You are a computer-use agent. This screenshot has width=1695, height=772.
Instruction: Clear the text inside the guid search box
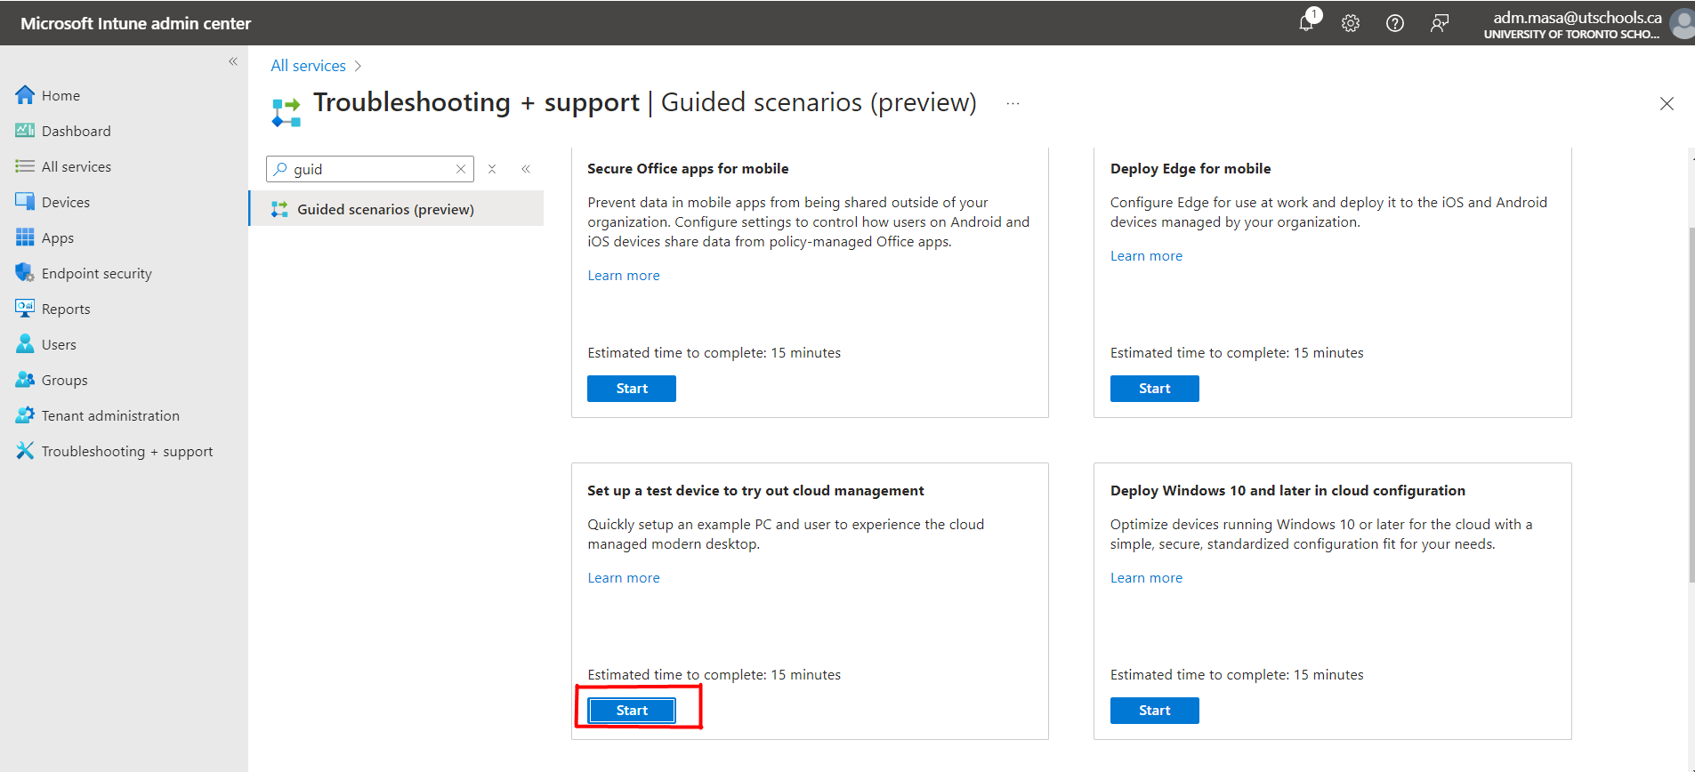coord(461,169)
